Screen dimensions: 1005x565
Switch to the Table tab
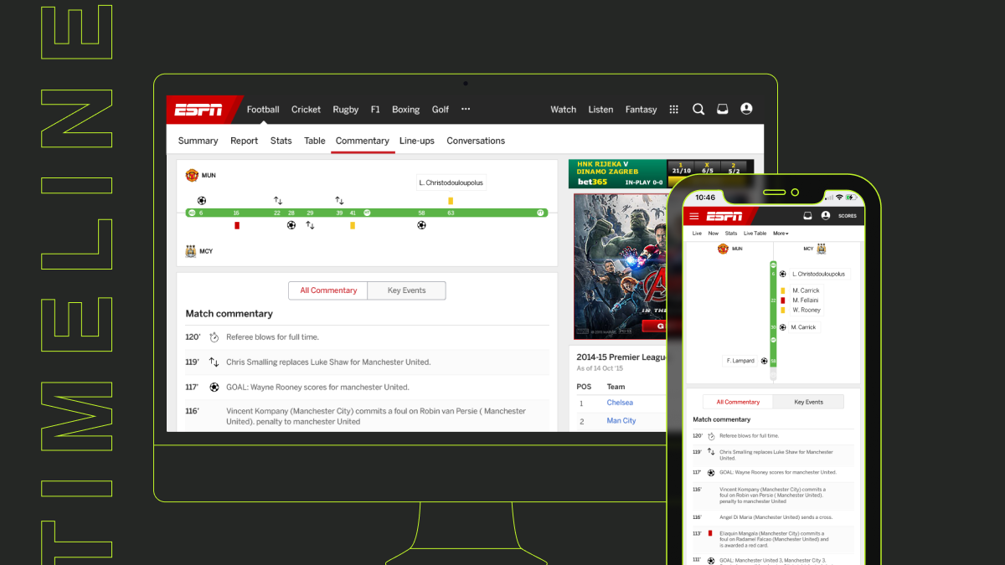tap(315, 141)
